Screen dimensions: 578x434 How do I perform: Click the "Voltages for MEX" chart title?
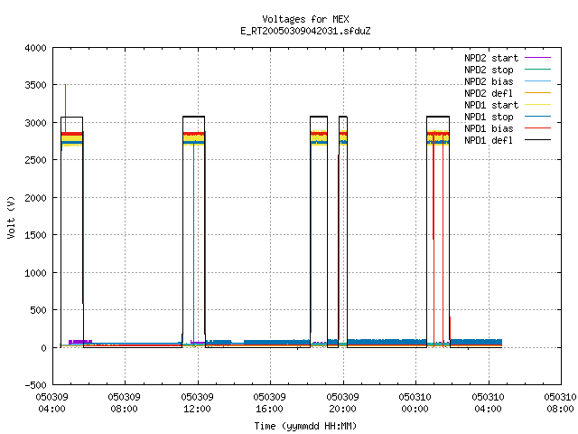point(305,19)
